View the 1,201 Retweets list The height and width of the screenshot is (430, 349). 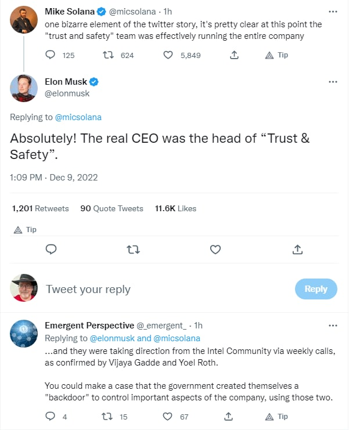tap(40, 208)
